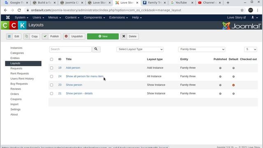The width and height of the screenshot is (263, 148).
Task: Sort by the ID column header
Action: click(x=60, y=59)
